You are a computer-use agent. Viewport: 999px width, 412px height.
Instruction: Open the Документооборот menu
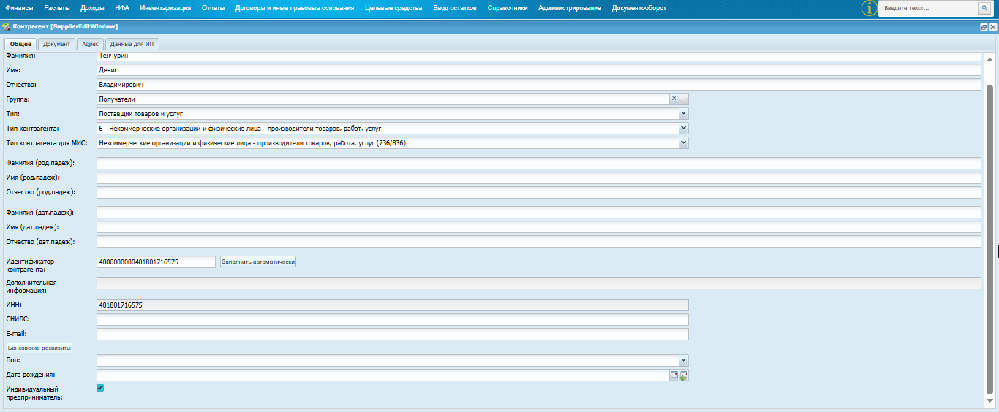click(639, 8)
